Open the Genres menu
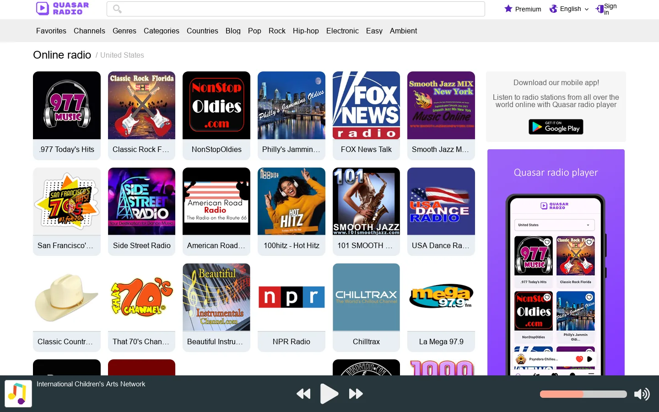Screen dimensions: 659x412 click(x=124, y=31)
